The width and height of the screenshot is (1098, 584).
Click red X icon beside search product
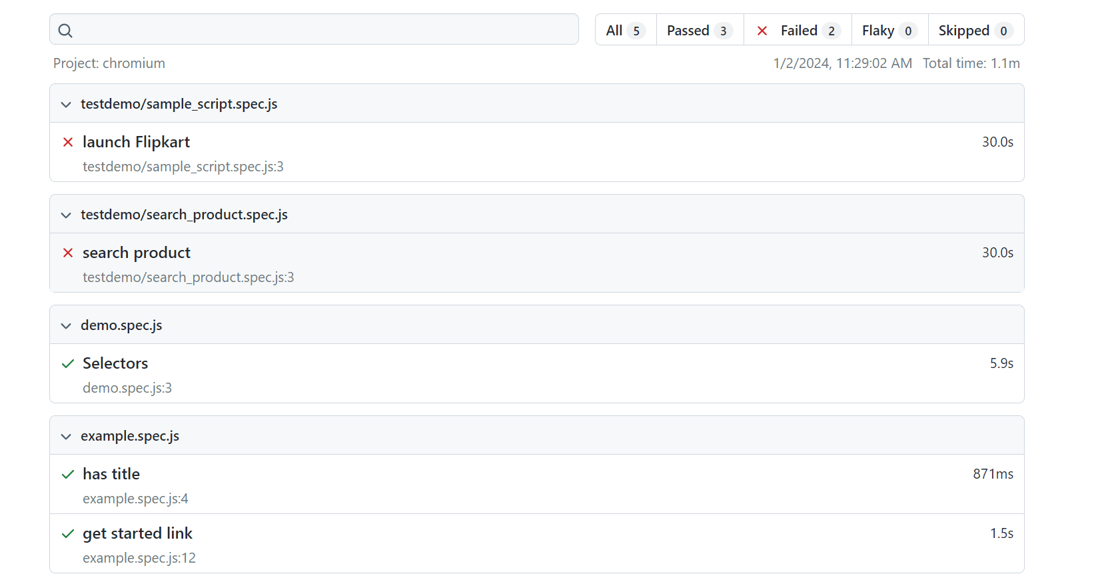point(68,253)
